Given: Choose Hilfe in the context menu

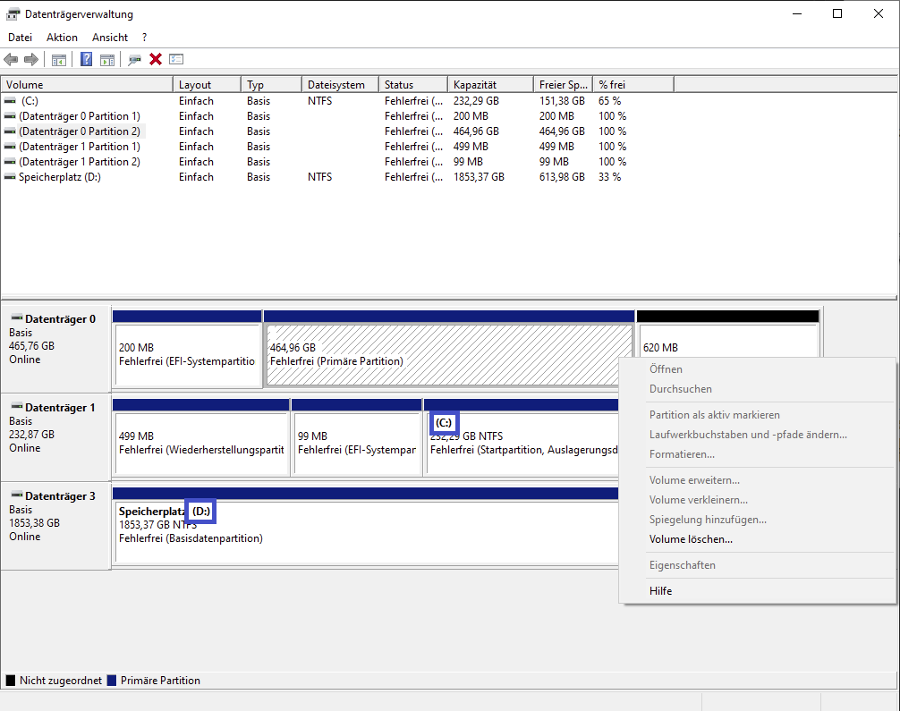Looking at the screenshot, I should 660,590.
